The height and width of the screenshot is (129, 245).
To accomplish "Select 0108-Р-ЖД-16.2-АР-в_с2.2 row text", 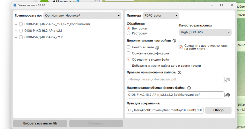I will tap(43, 37).
